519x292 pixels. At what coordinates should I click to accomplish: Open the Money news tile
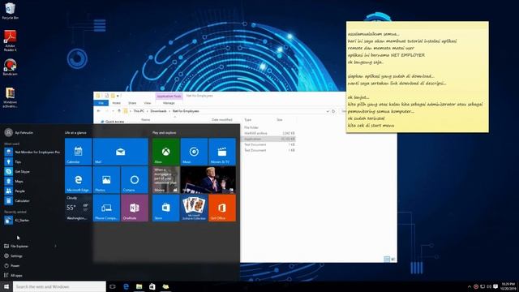coord(165,180)
